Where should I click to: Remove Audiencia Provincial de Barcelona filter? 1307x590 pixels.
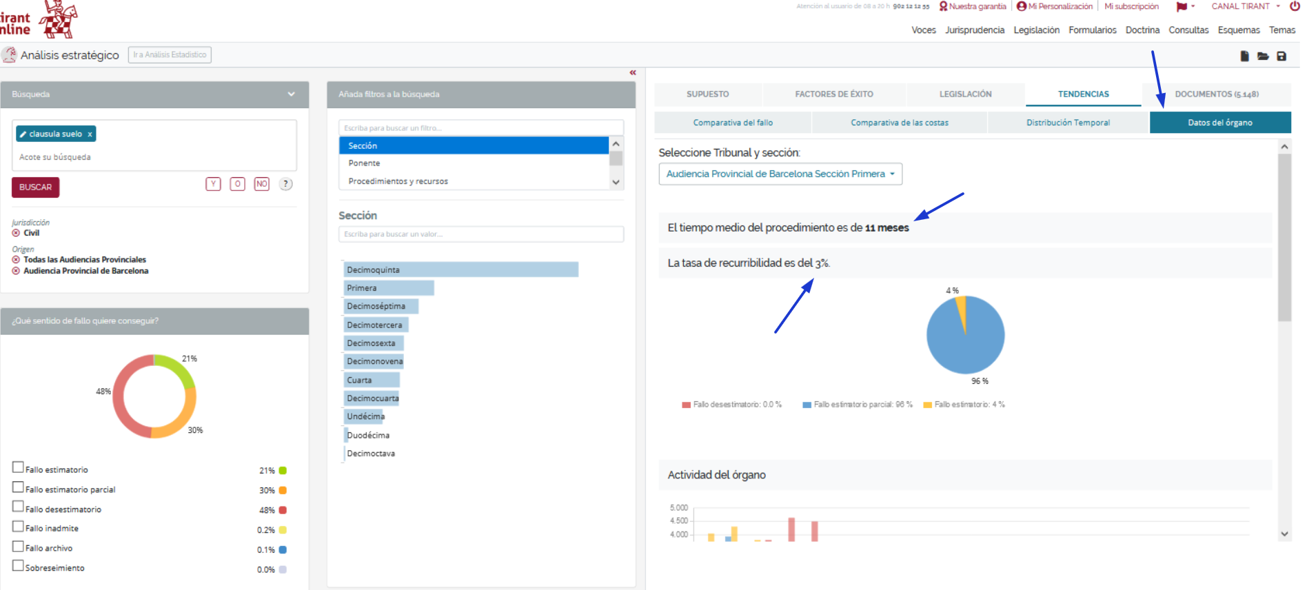coord(16,271)
